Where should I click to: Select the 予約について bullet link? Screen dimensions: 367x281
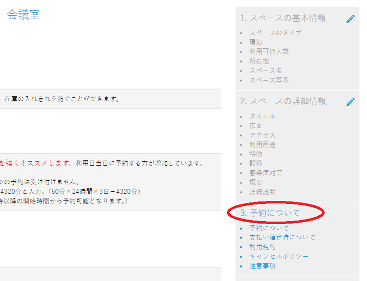269,228
